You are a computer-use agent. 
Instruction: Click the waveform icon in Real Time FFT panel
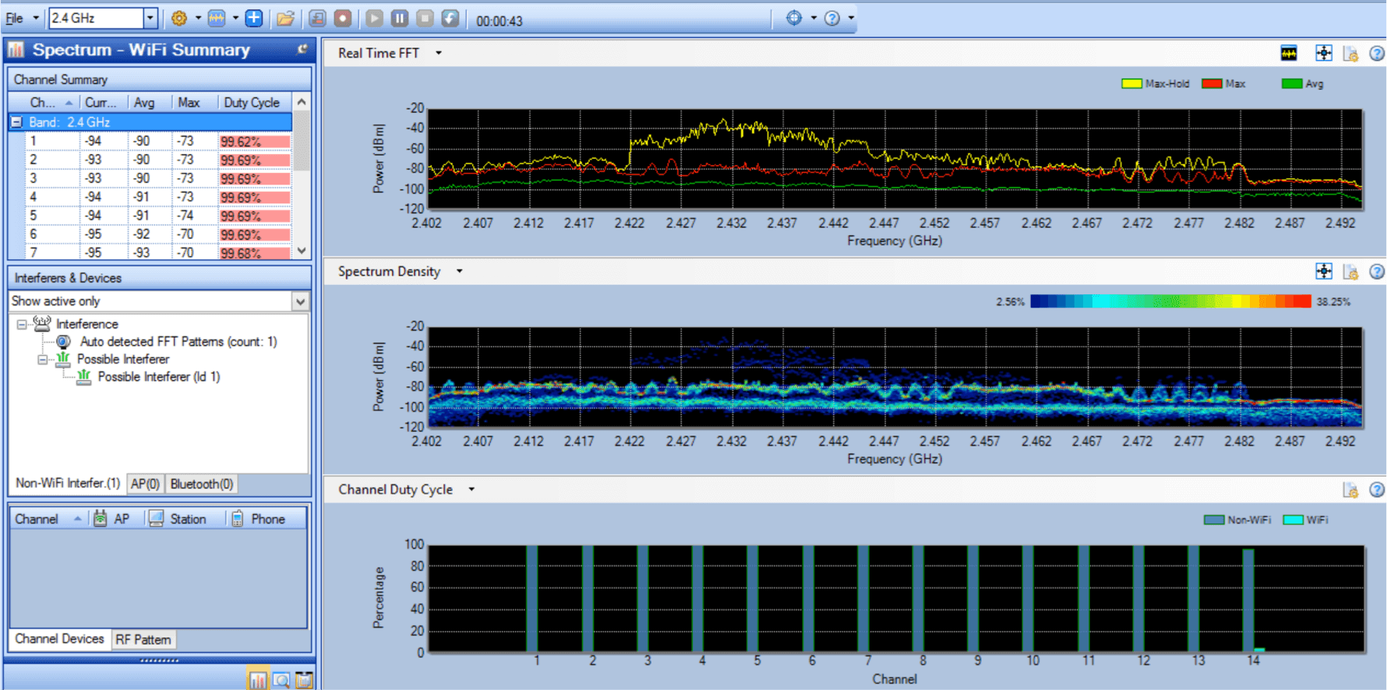1289,53
